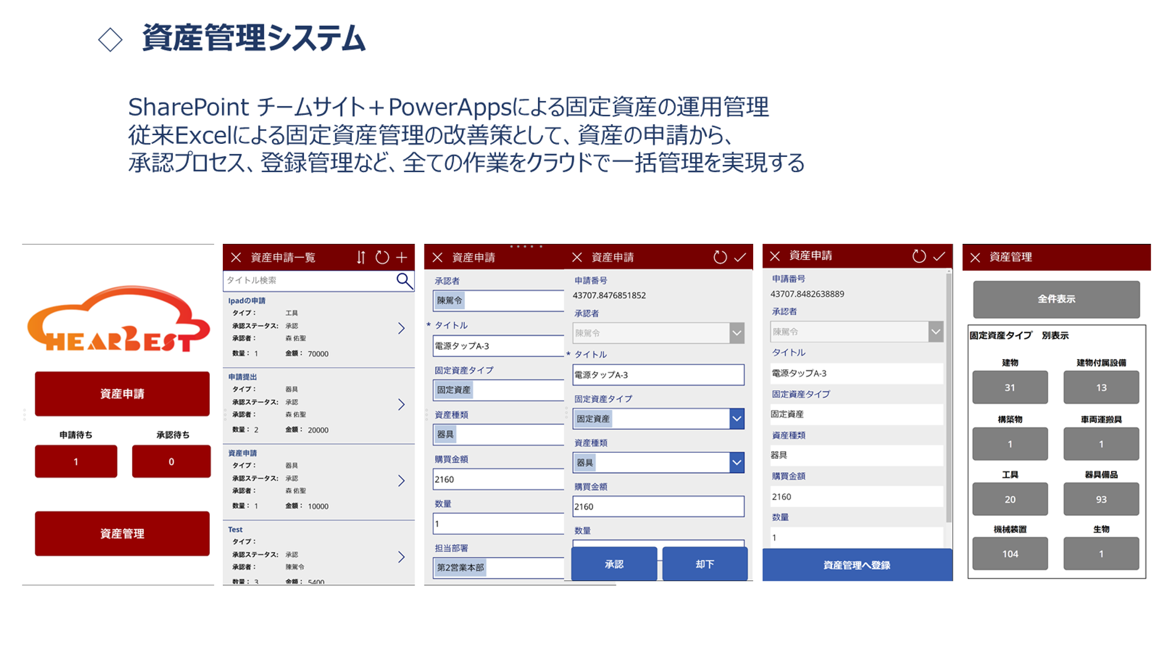Screen dimensions: 1166x647
Task: Expand 資産種類 dropdown showing 器具
Action: (x=737, y=463)
